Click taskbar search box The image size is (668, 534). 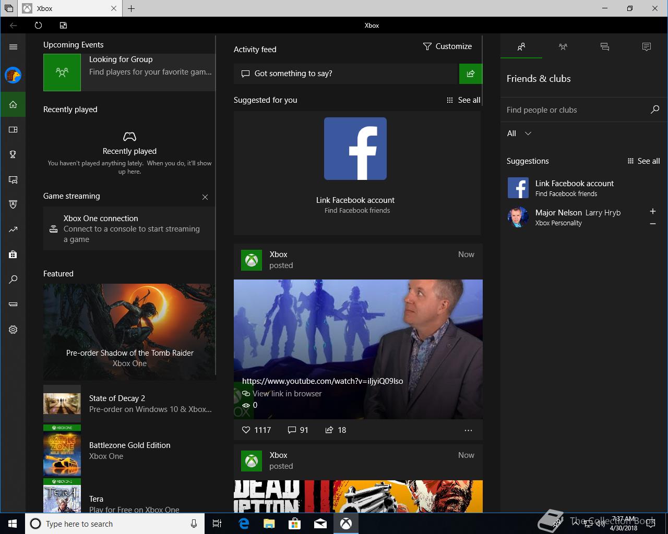pyautogui.click(x=115, y=524)
